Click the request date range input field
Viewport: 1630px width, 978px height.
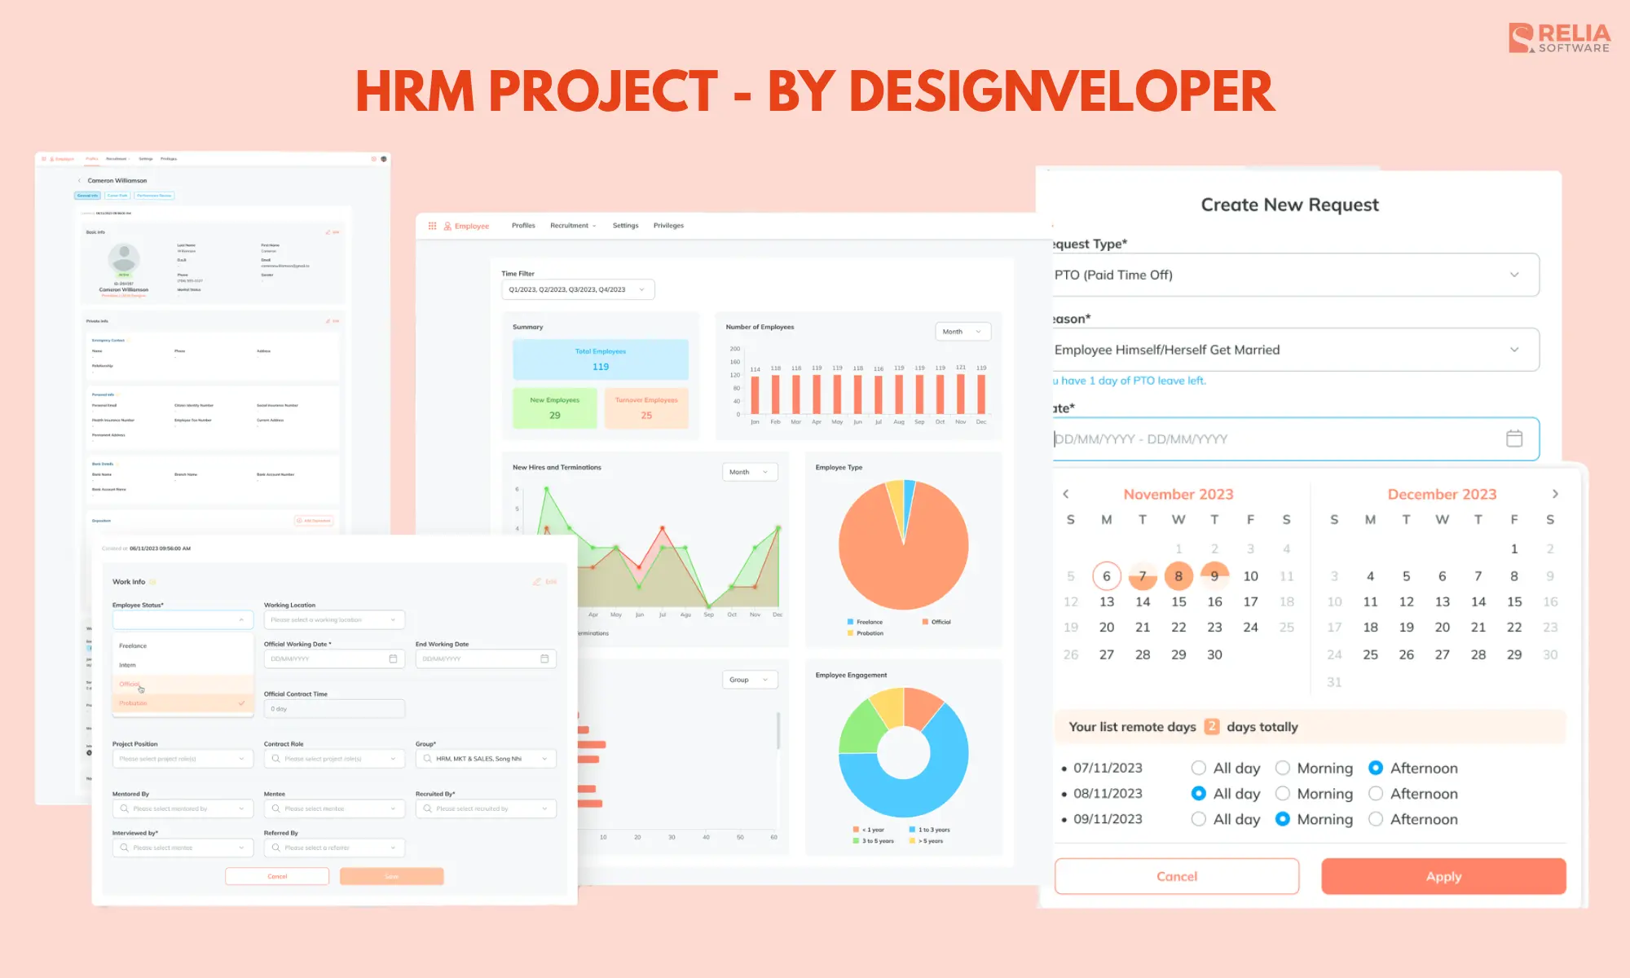click(1296, 438)
